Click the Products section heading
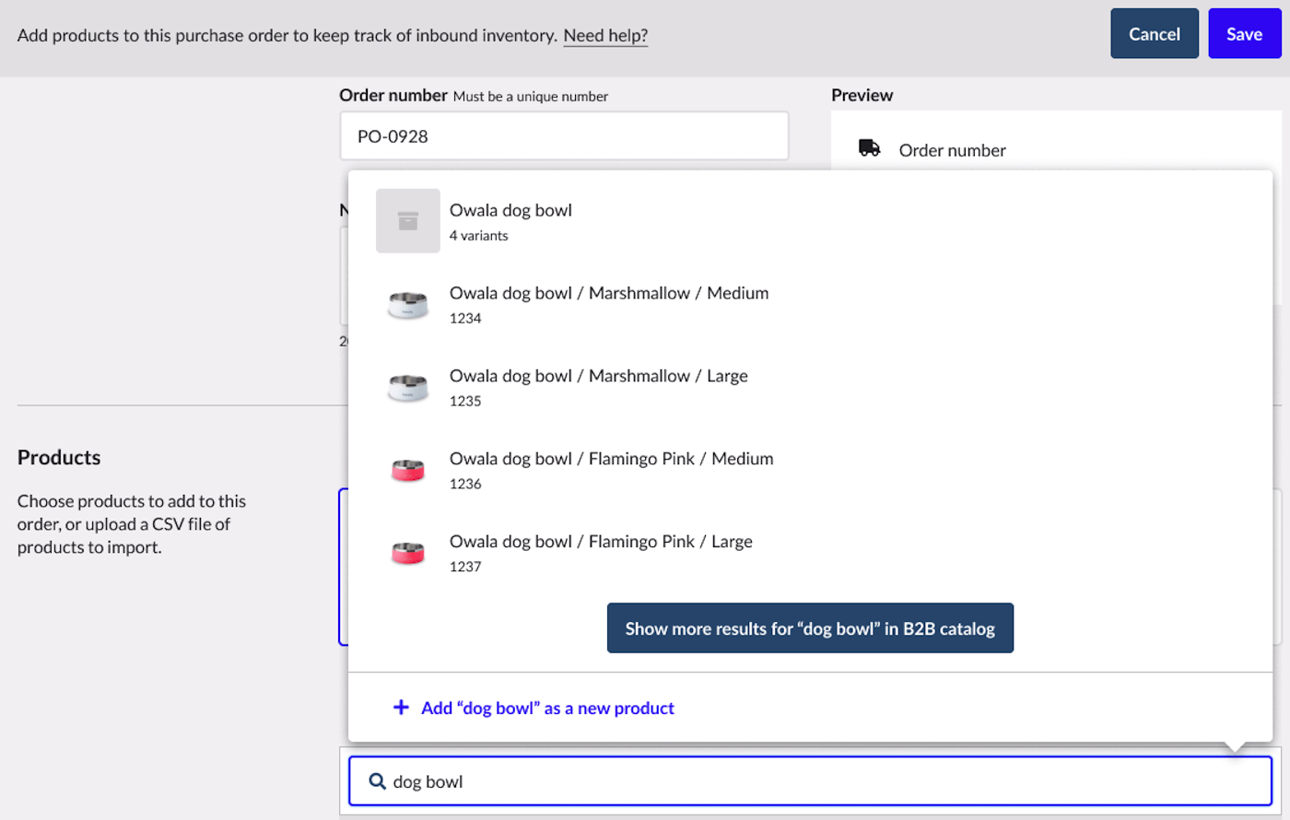 tap(59, 457)
